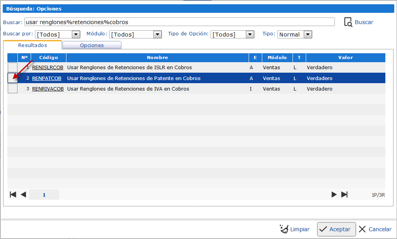This screenshot has width=397, height=239.
Task: Open the Tipo dropdown showing Normal
Action: coord(308,35)
